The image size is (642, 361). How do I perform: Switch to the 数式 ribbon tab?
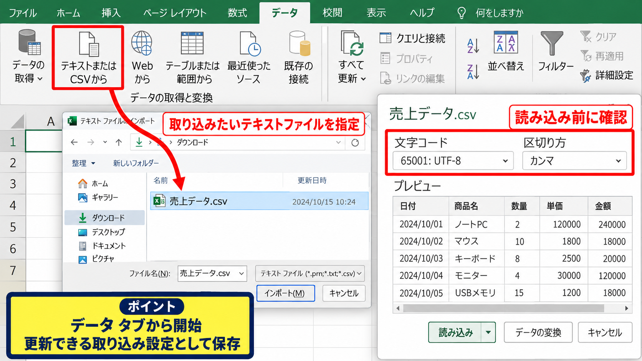click(x=237, y=13)
